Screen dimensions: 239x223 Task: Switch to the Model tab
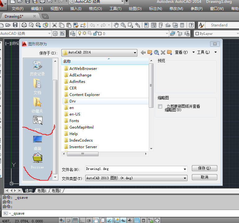click(x=29, y=191)
